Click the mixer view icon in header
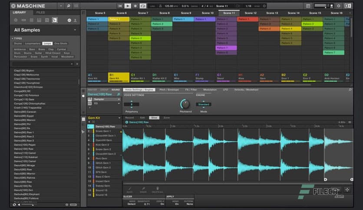This screenshot has width=363, height=210. click(76, 6)
